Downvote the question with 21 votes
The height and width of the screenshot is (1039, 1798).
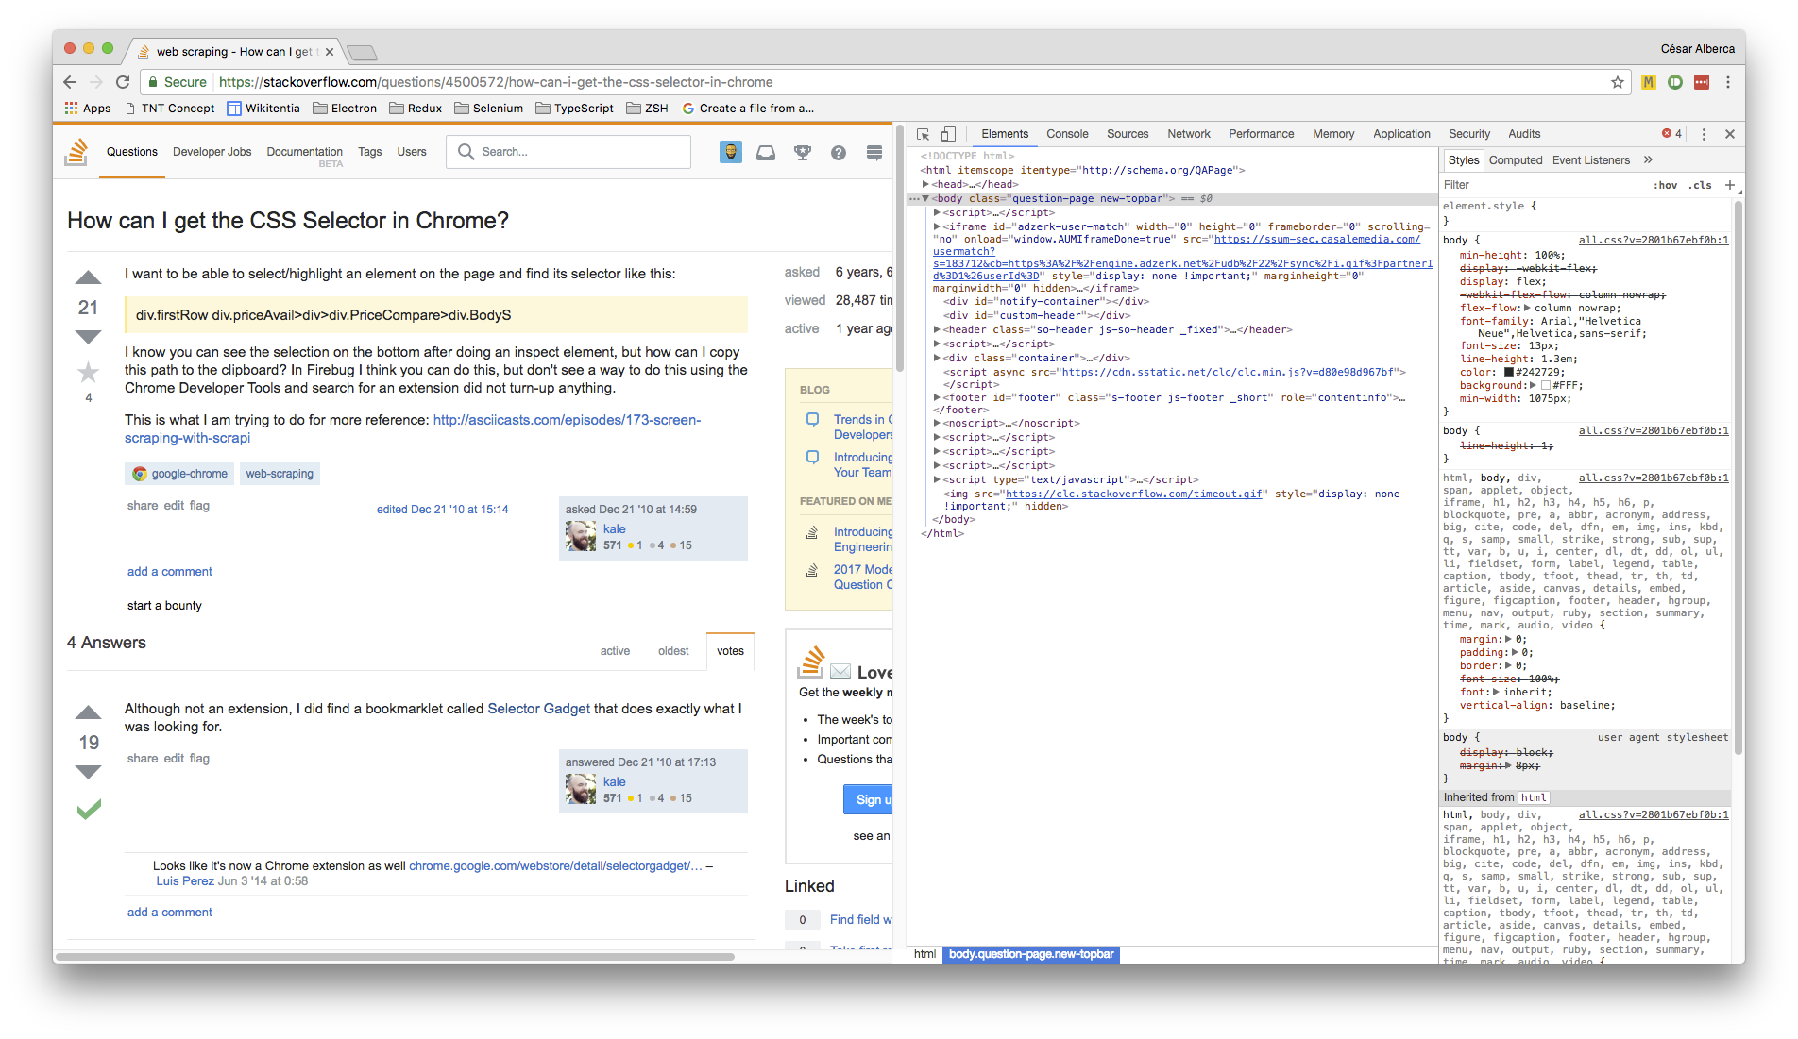coord(88,337)
